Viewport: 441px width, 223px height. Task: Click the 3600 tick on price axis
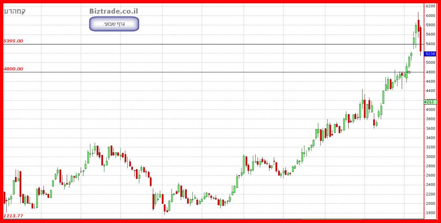tap(430, 128)
